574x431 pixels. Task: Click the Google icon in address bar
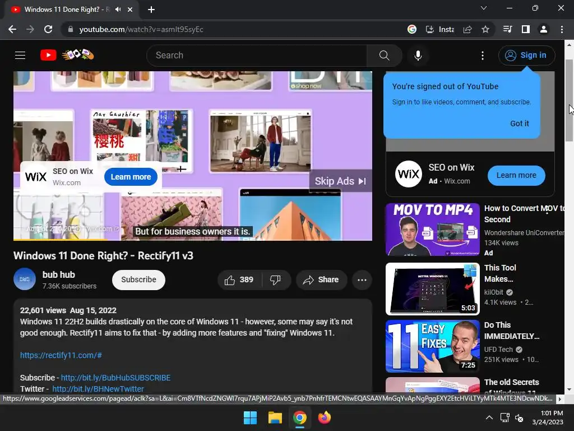[x=412, y=29]
